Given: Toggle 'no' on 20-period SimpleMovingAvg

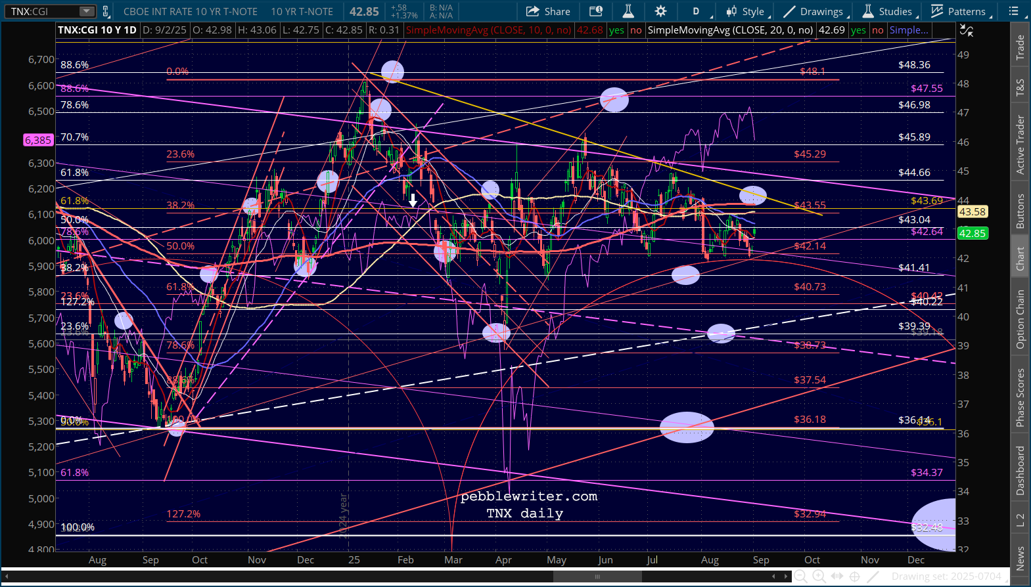Looking at the screenshot, I should tap(877, 30).
